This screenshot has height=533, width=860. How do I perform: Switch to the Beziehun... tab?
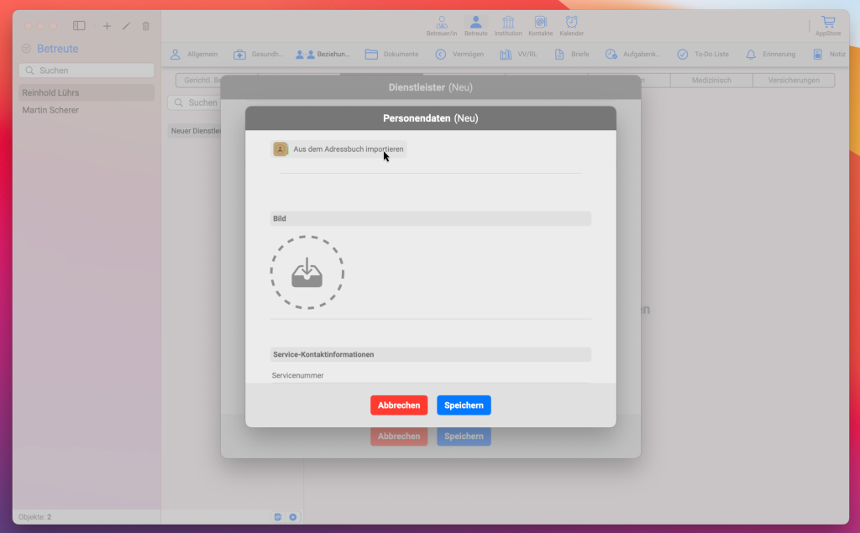[322, 55]
